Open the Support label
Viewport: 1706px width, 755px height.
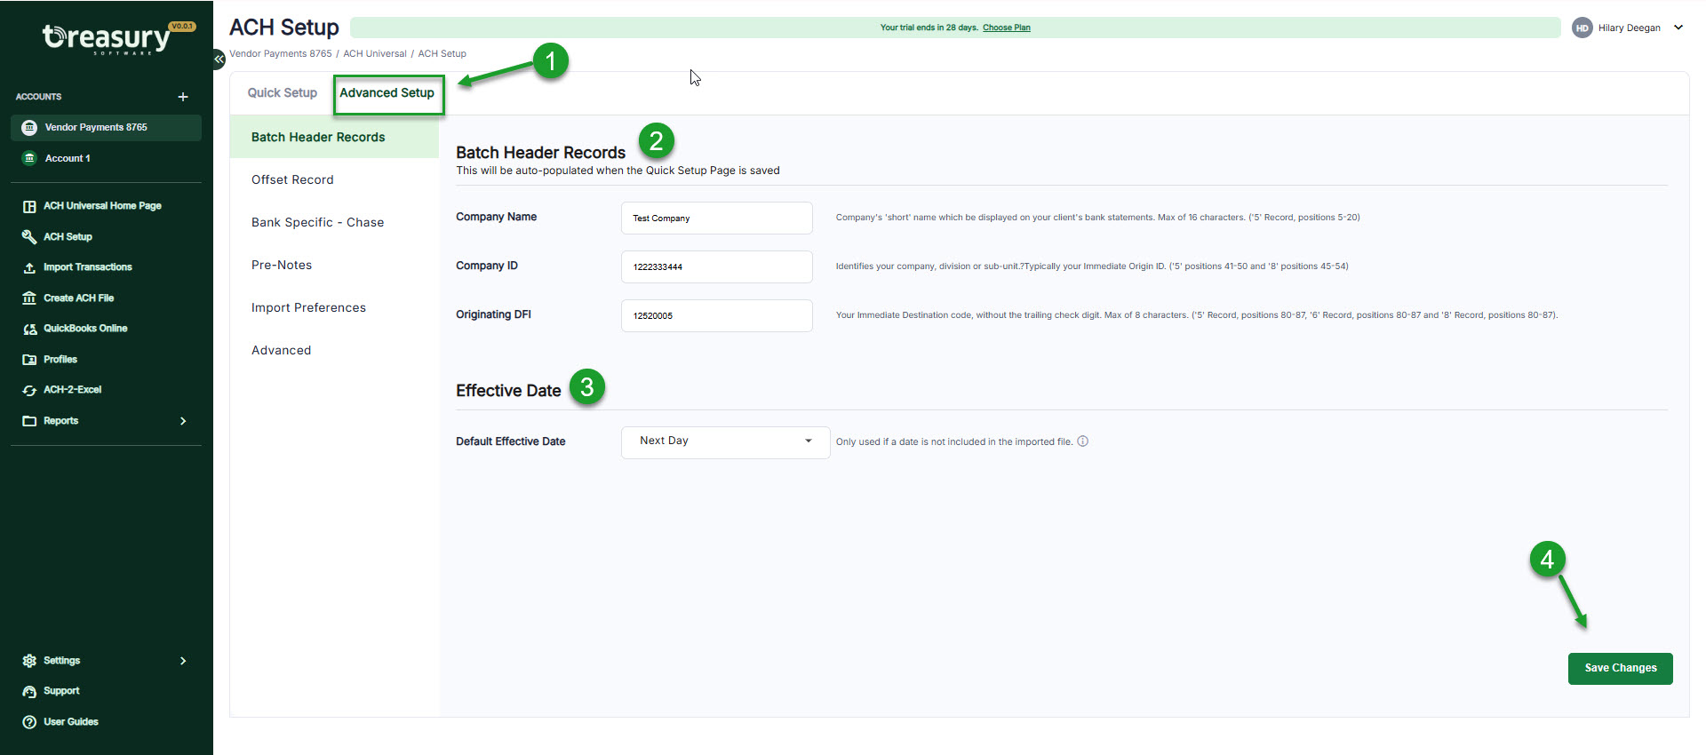pos(61,691)
